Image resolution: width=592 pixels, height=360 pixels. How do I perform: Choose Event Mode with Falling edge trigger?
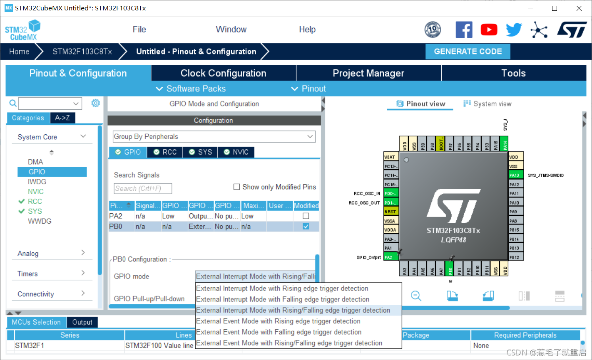tap(298, 332)
